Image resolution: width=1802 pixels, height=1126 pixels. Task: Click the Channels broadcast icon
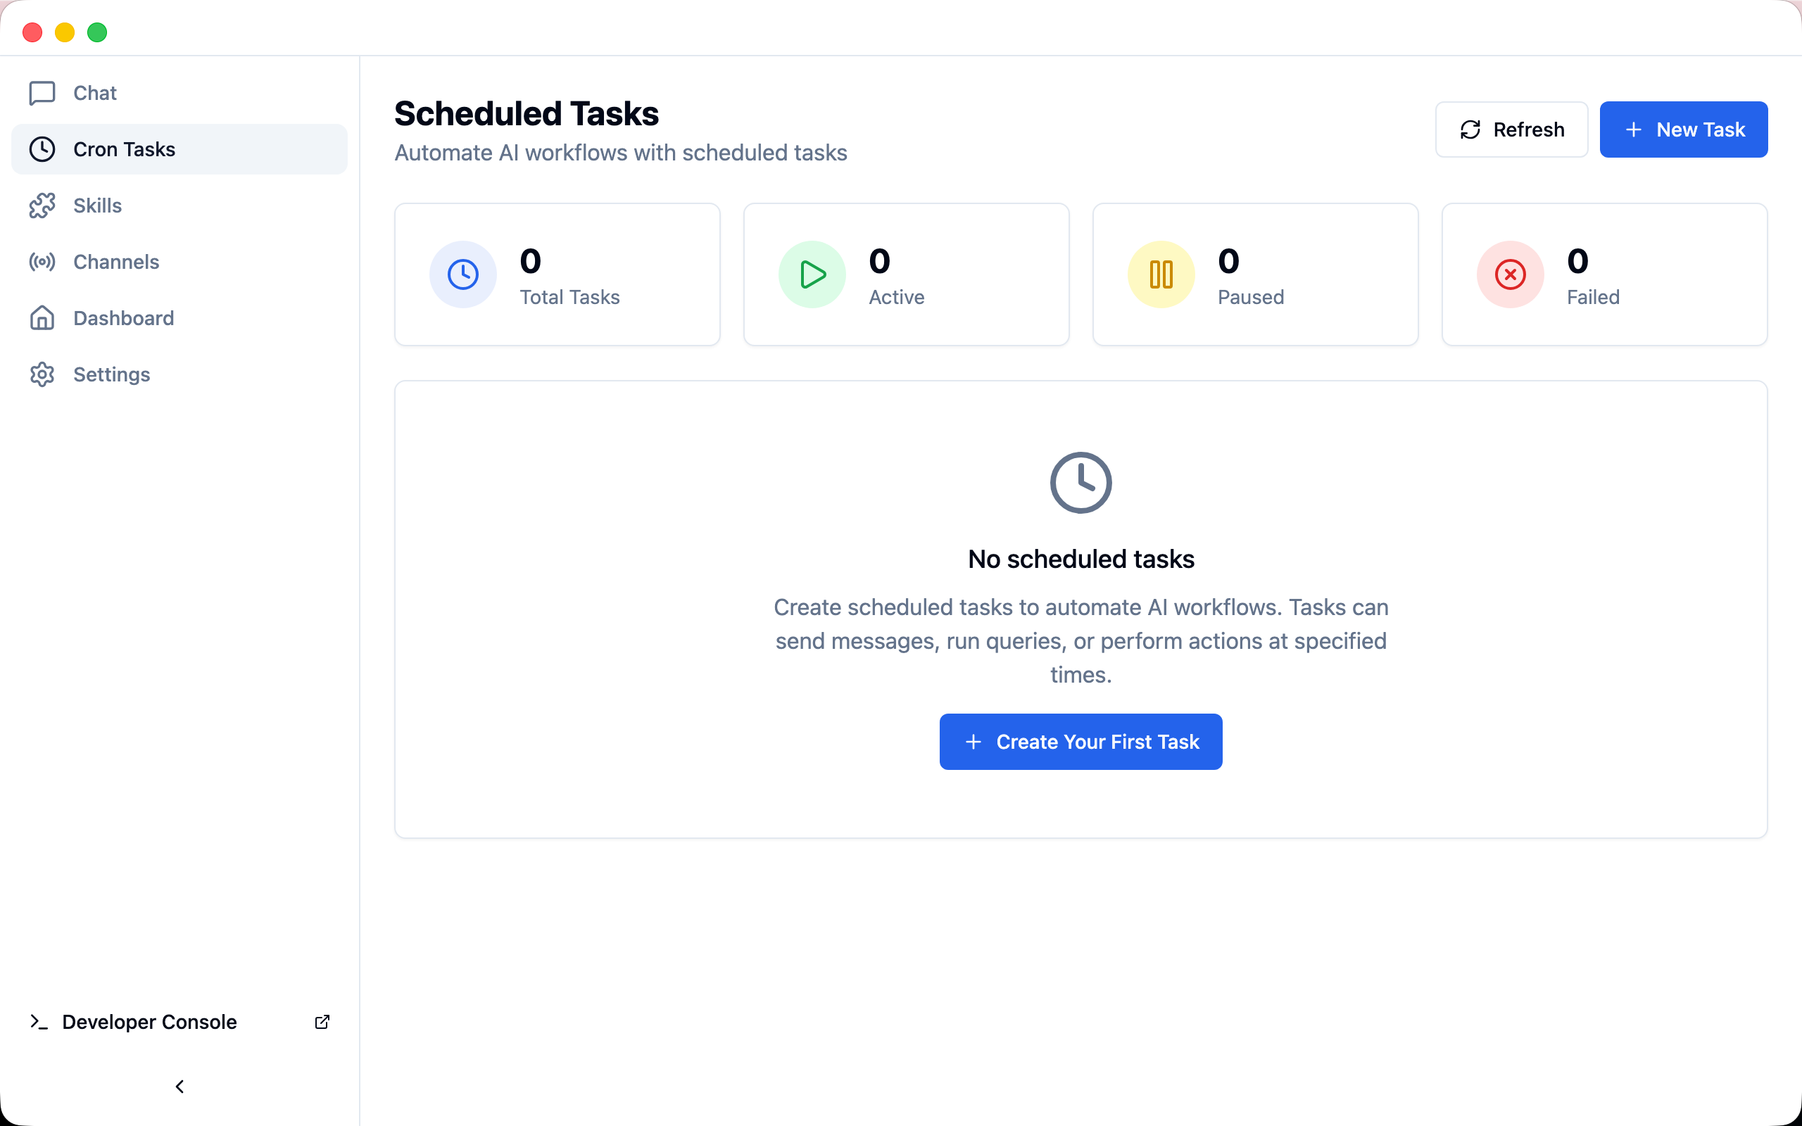coord(42,262)
